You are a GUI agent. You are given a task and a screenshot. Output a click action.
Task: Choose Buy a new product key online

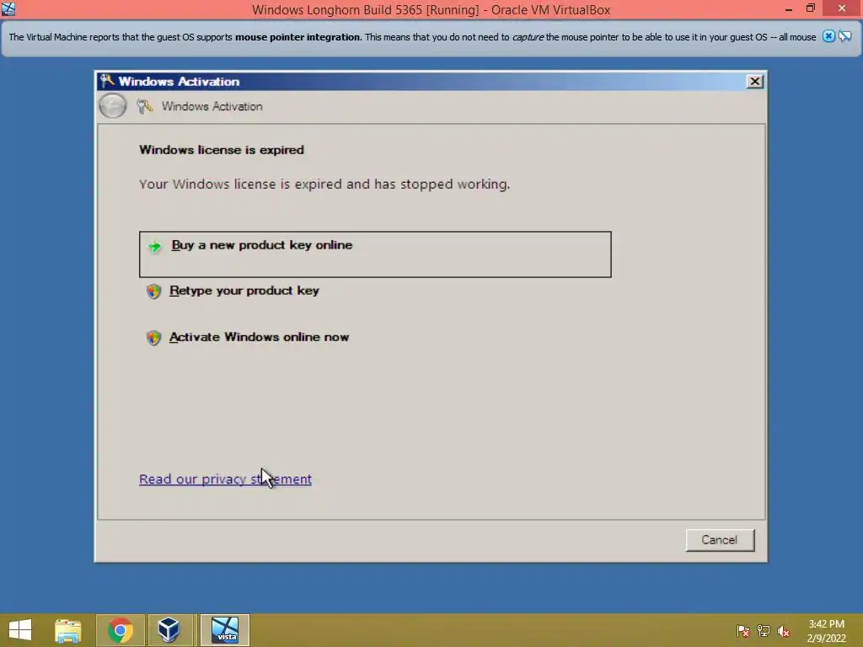point(375,254)
